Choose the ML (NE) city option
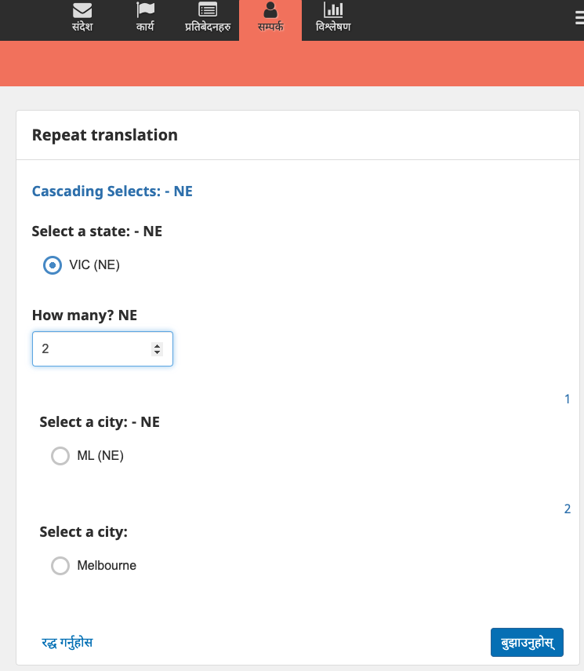This screenshot has height=671, width=584. pyautogui.click(x=60, y=456)
